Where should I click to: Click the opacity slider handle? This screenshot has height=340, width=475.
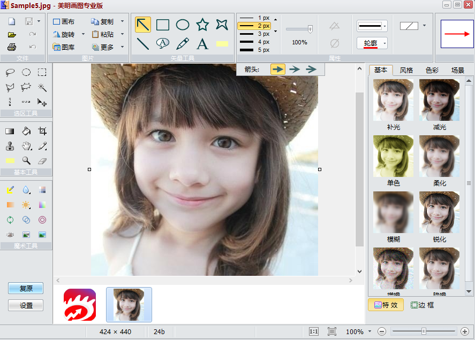310,29
